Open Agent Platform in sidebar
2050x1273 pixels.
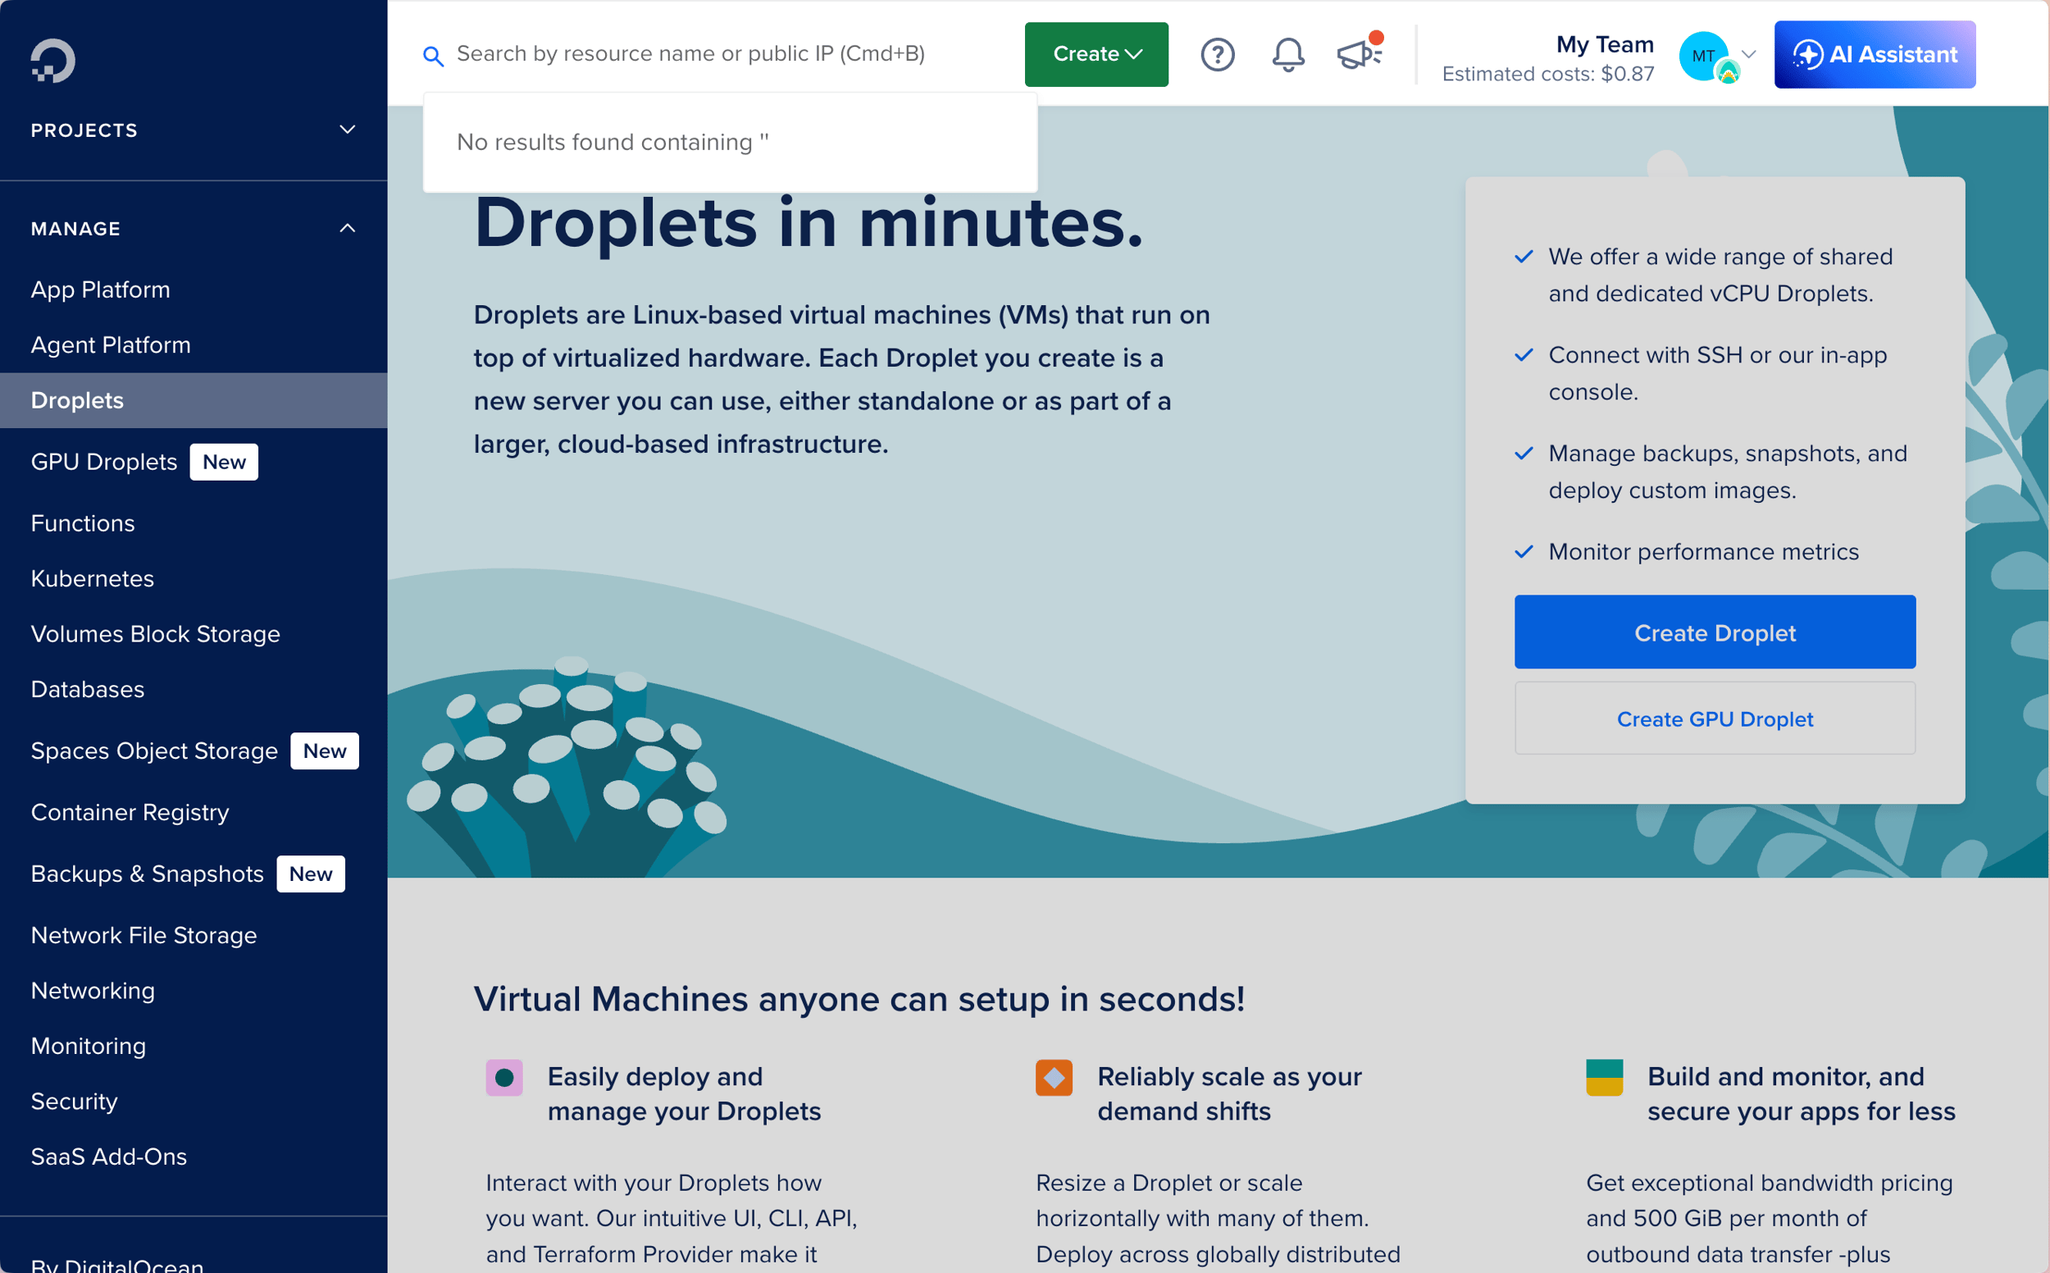(111, 345)
